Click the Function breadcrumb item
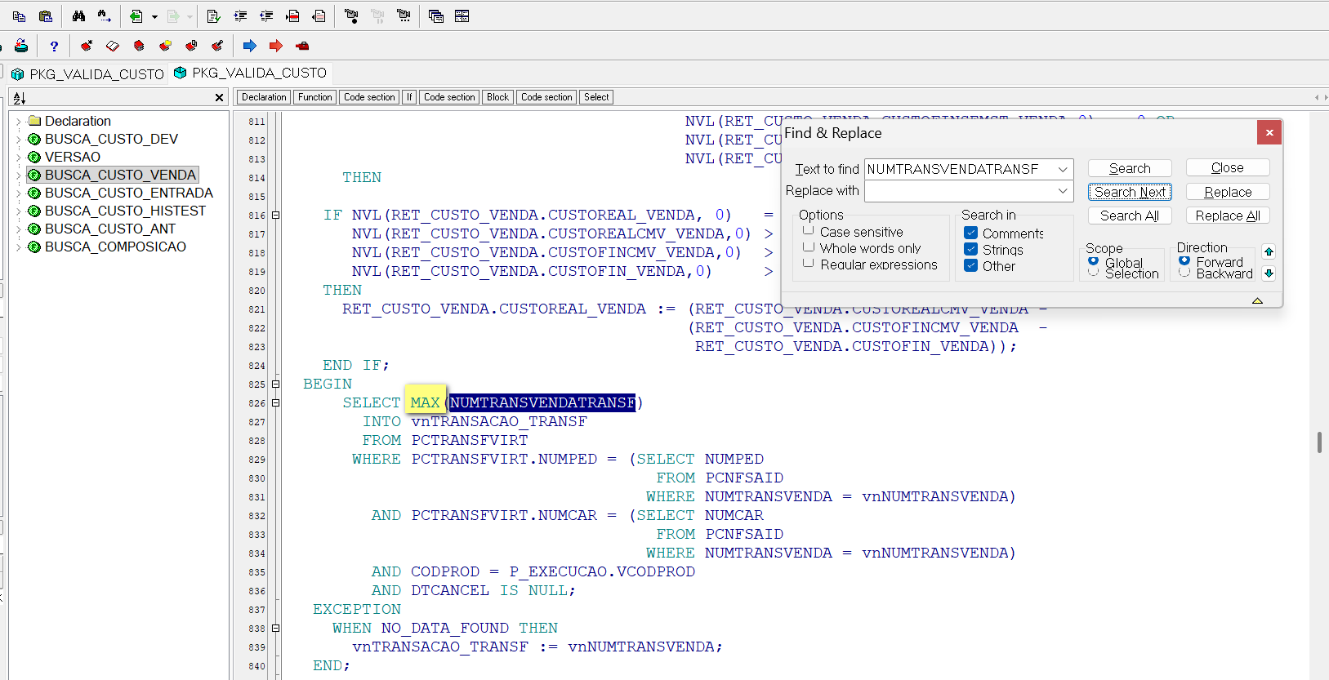The width and height of the screenshot is (1329, 680). (x=314, y=97)
